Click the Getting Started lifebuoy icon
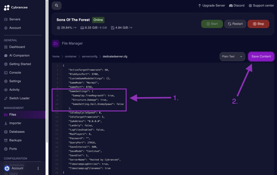The width and height of the screenshot is (277, 175). 6,64
